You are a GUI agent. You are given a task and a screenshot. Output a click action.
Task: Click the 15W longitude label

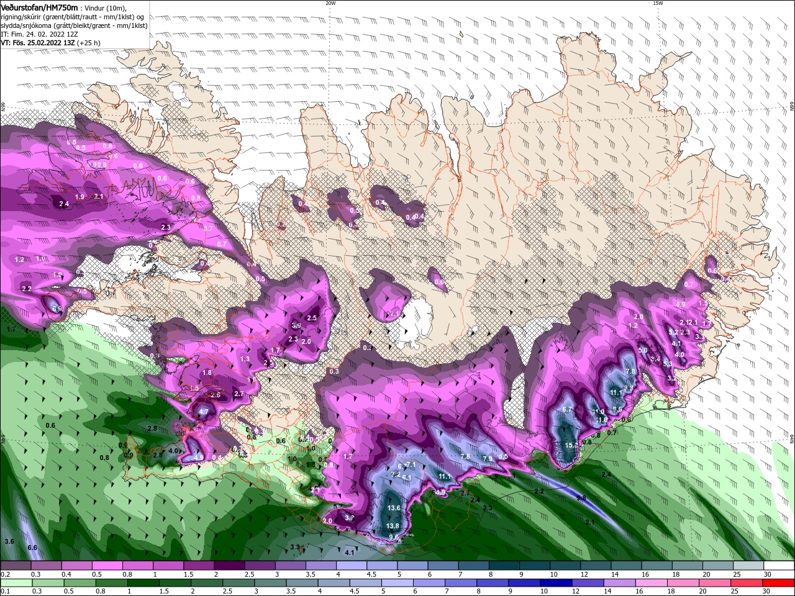(658, 3)
